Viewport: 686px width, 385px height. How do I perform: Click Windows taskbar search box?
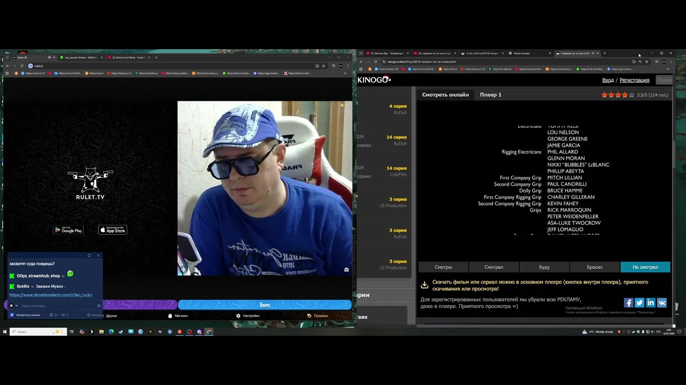click(38, 332)
